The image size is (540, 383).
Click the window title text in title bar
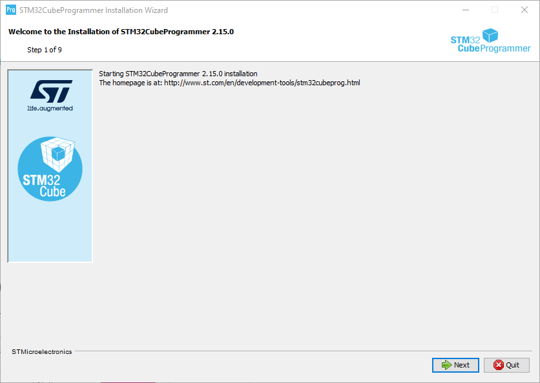coord(94,10)
